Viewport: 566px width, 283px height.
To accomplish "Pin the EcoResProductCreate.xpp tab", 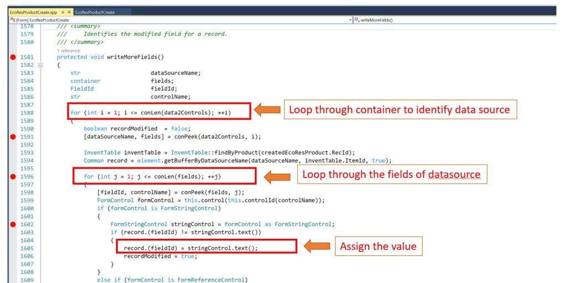I will [x=62, y=12].
